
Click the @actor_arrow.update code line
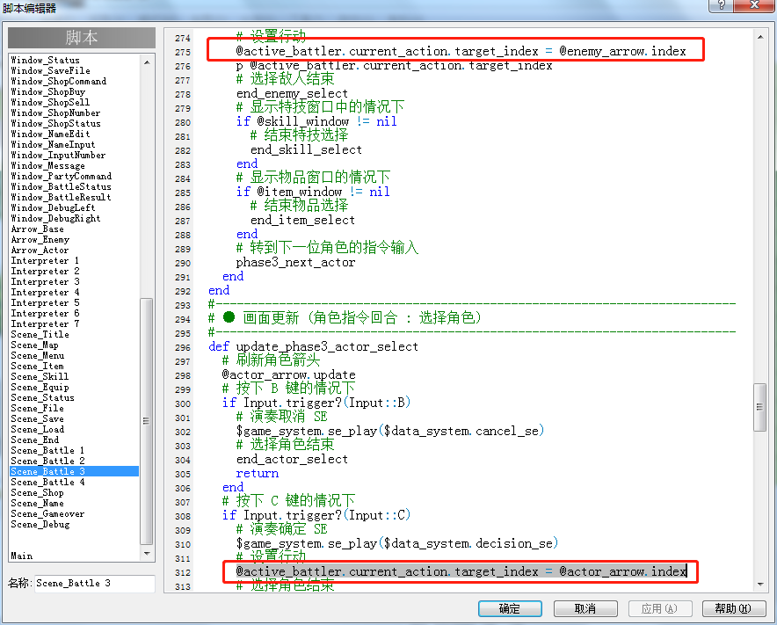click(x=289, y=374)
